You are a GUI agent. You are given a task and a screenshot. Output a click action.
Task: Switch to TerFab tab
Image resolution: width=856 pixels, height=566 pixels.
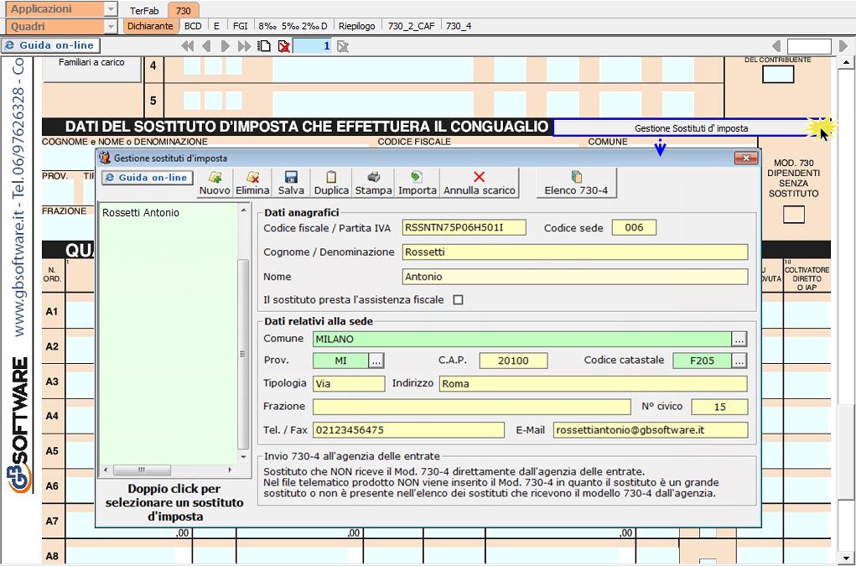pyautogui.click(x=144, y=10)
